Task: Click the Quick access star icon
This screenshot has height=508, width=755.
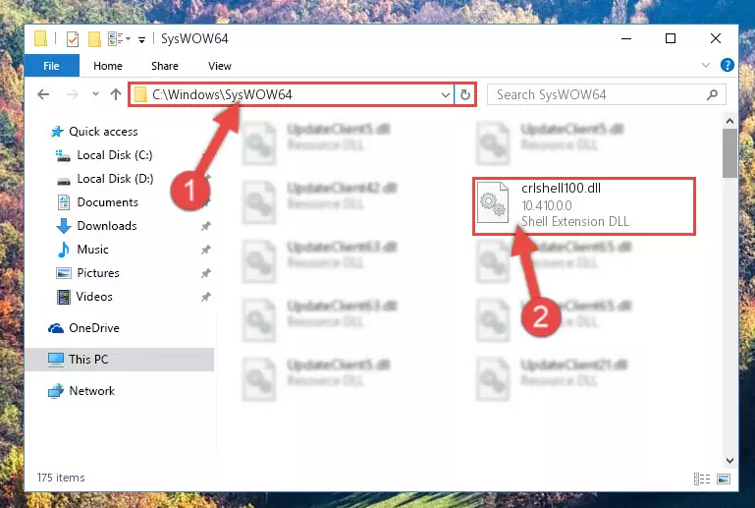Action: 57,132
